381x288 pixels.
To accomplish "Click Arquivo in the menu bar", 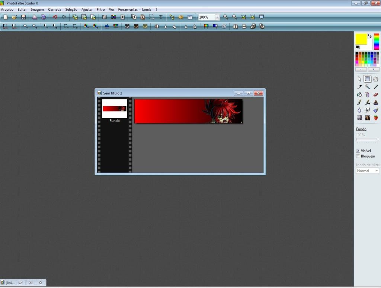I will 7,9.
